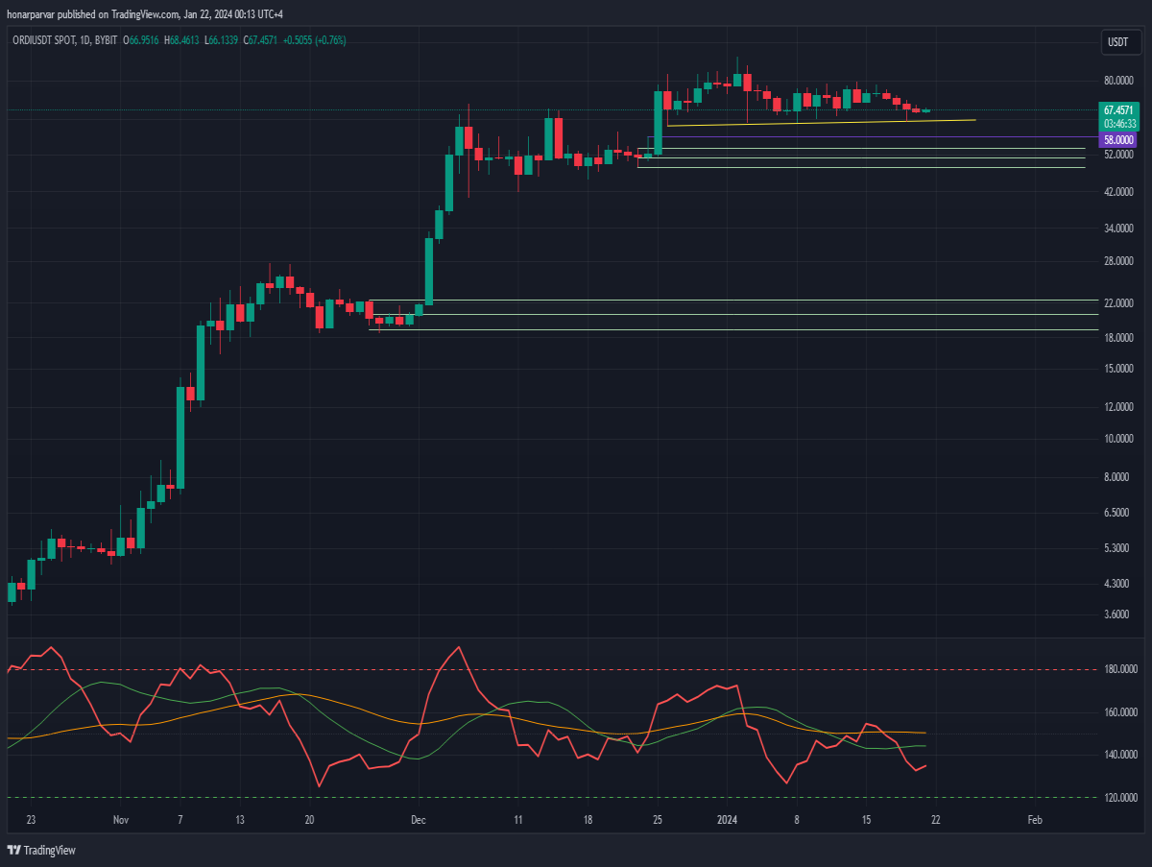The width and height of the screenshot is (1152, 867).
Task: Click the purple 58.0000 price label
Action: pyautogui.click(x=1118, y=140)
